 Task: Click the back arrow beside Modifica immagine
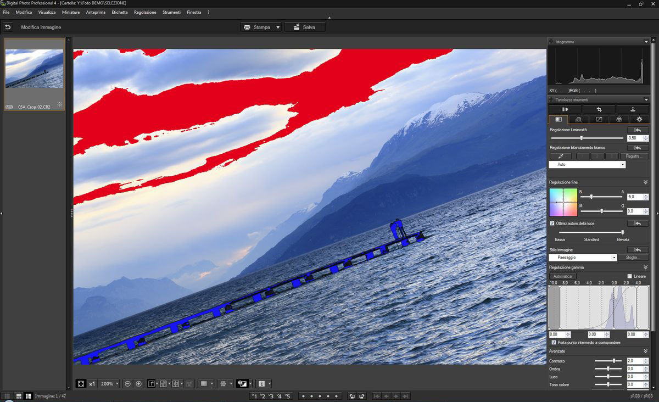point(8,27)
